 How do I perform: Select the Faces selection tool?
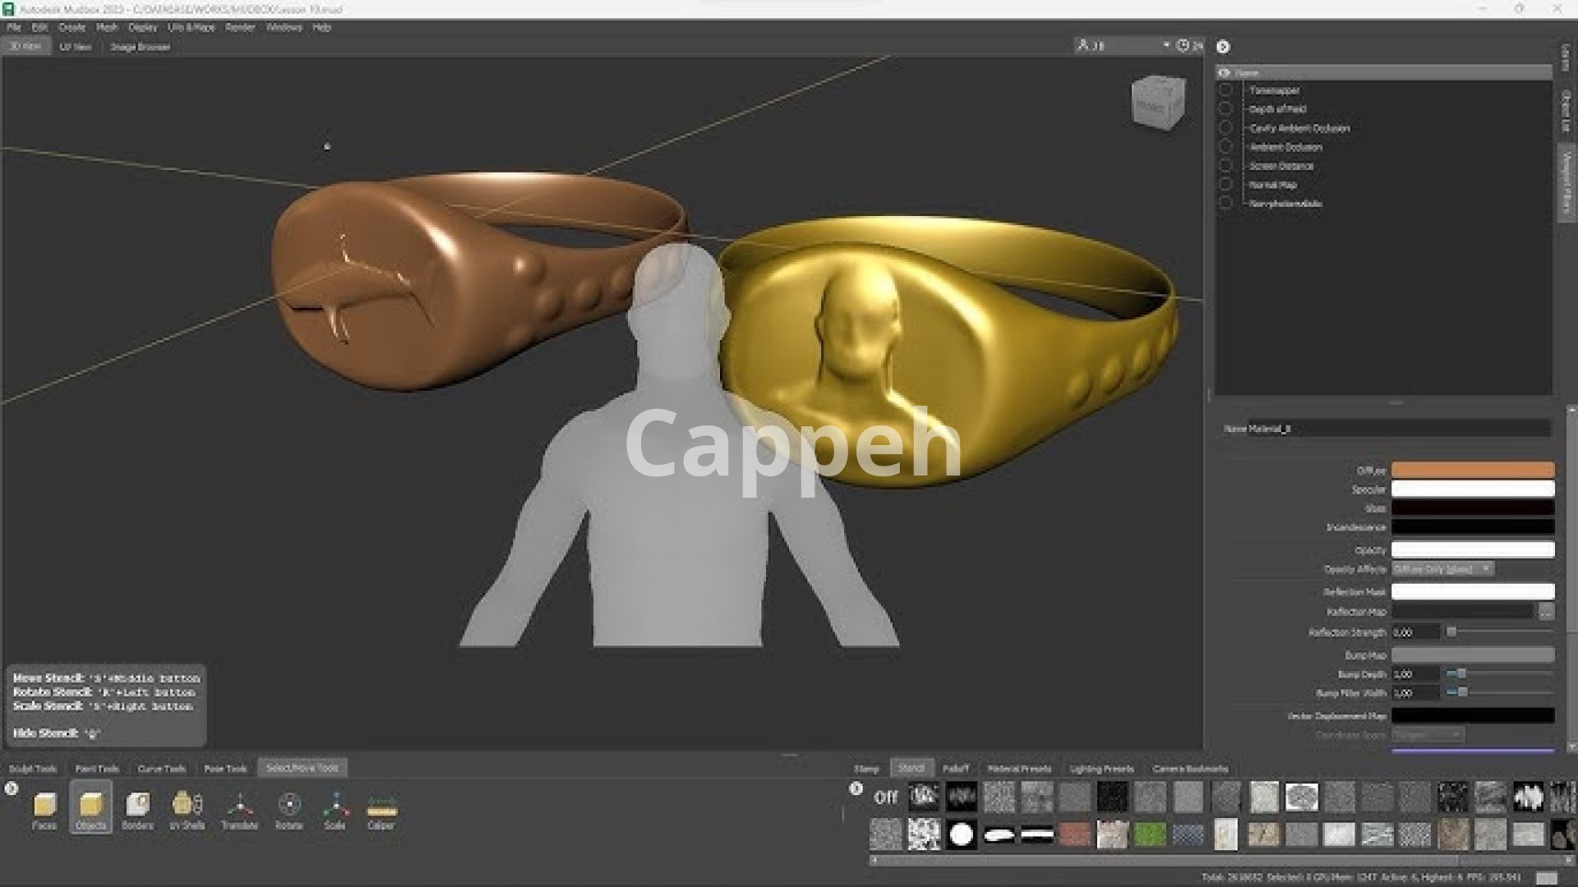(x=44, y=809)
